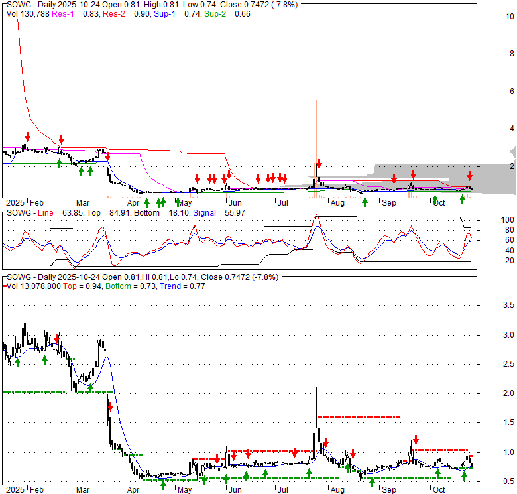The height and width of the screenshot is (494, 517).
Task: Click the Aug month label on the top chart axis
Action: tap(337, 203)
